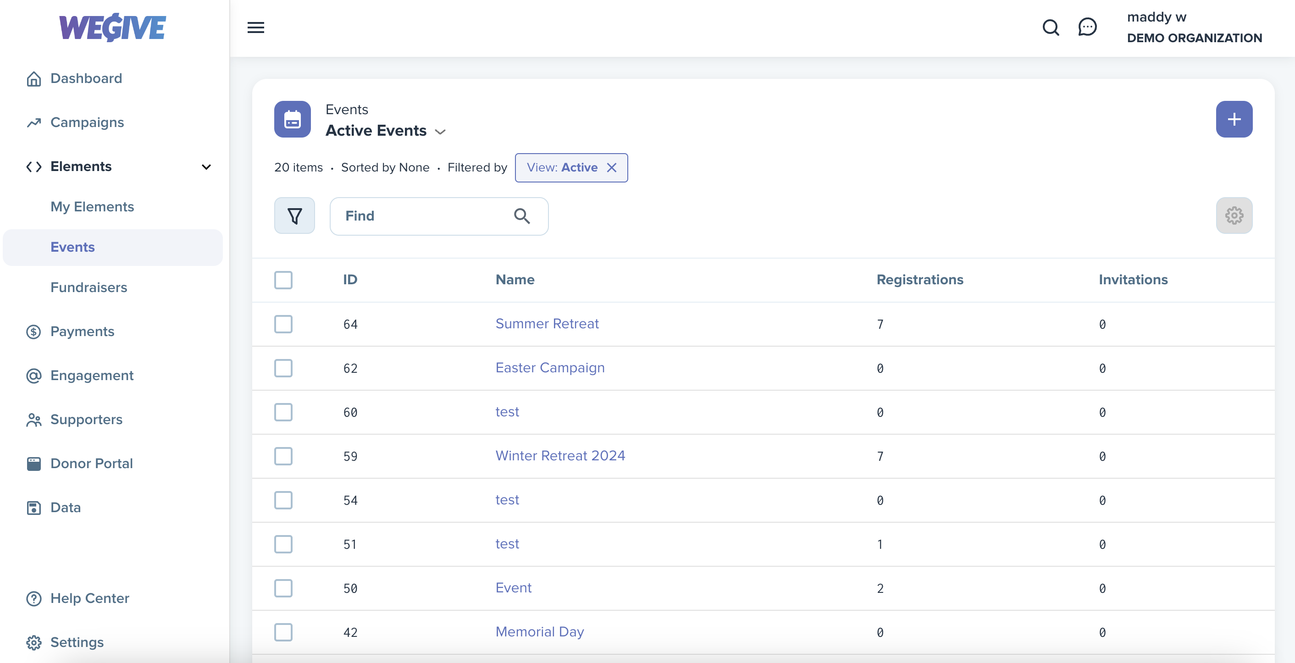Click the Sorted by None text
This screenshot has width=1295, height=663.
click(x=385, y=168)
